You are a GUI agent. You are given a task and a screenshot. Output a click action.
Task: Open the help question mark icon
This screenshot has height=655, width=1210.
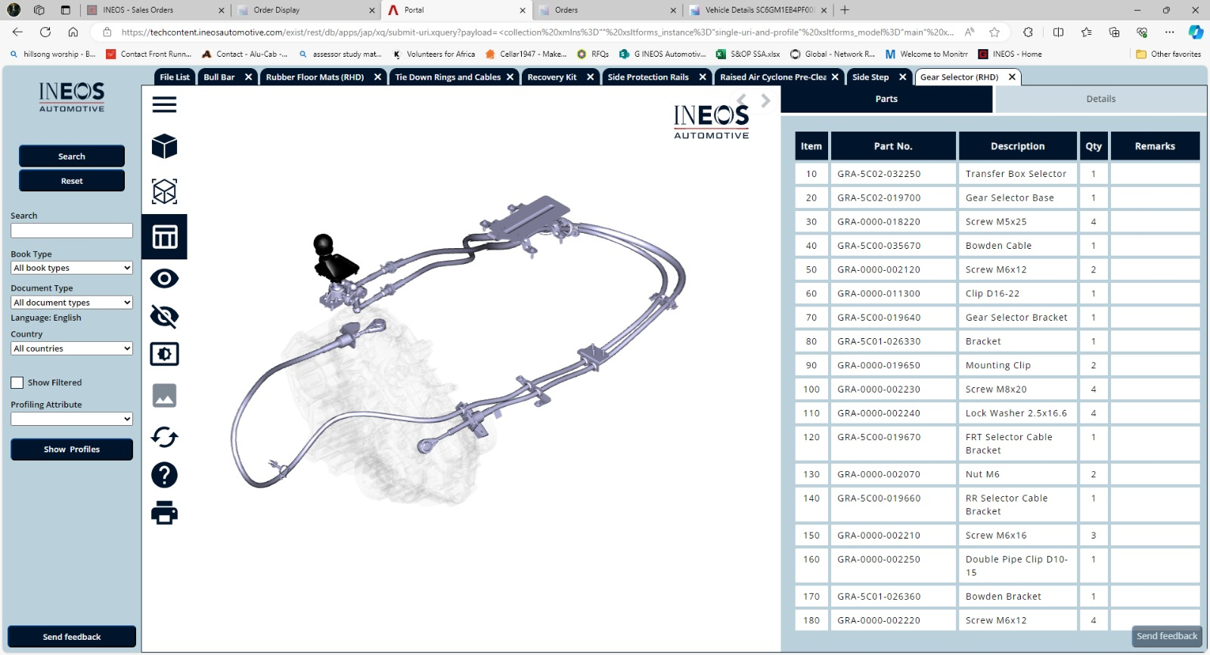pos(164,475)
